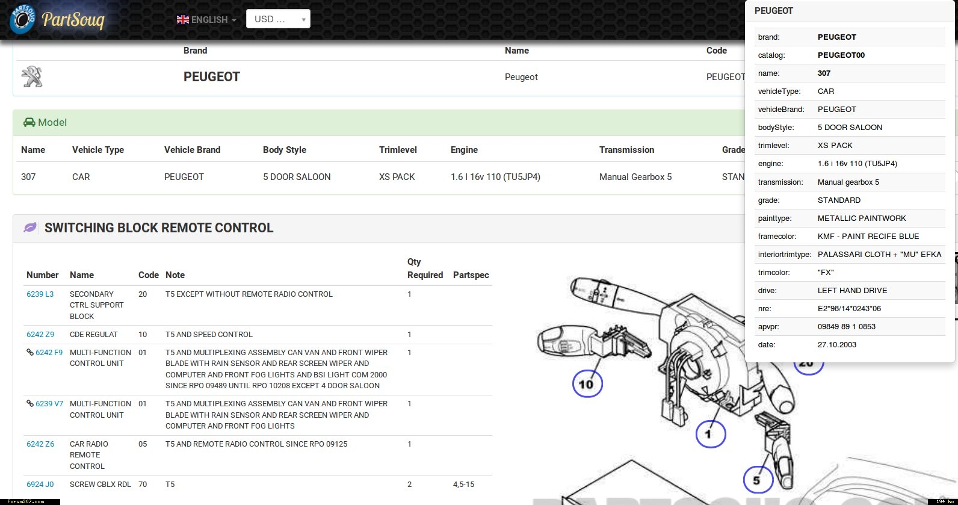Click 'CDE REGULAT' name cell
This screenshot has height=505, width=958.
pos(94,335)
